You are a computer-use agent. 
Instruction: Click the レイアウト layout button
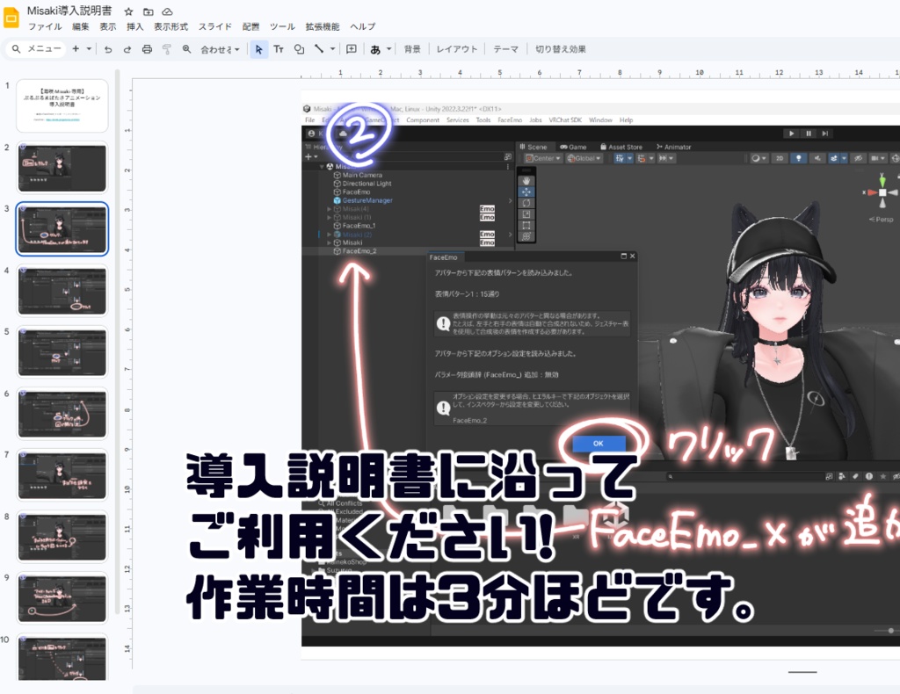coord(457,49)
